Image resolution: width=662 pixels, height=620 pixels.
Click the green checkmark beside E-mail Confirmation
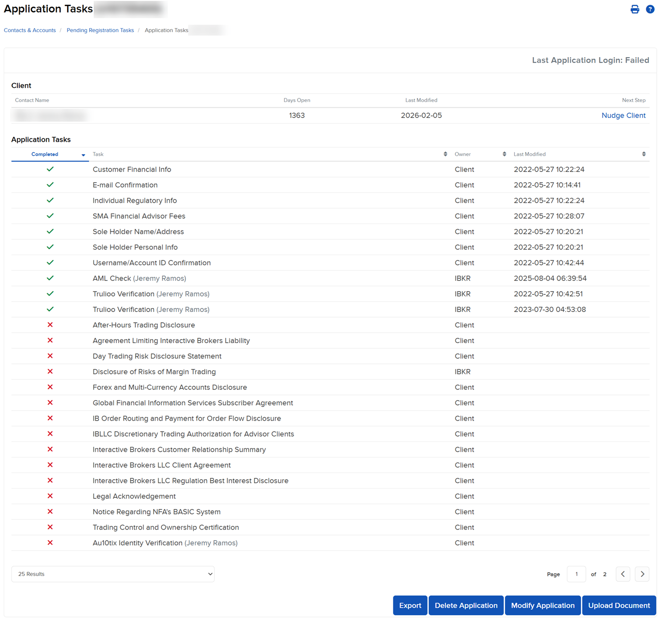click(50, 185)
